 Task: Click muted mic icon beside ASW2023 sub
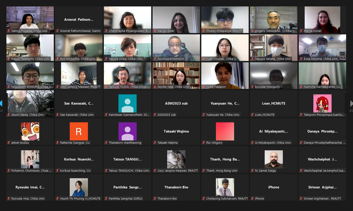[155, 115]
